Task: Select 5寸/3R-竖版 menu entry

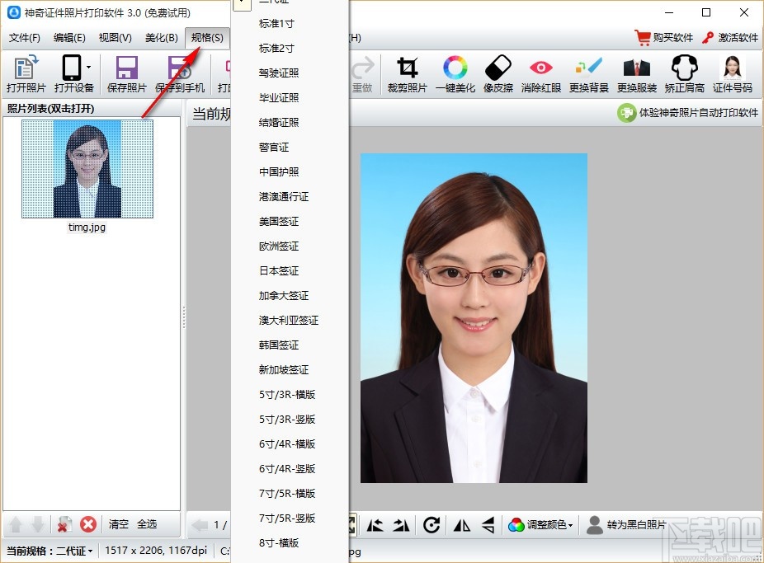Action: 290,420
